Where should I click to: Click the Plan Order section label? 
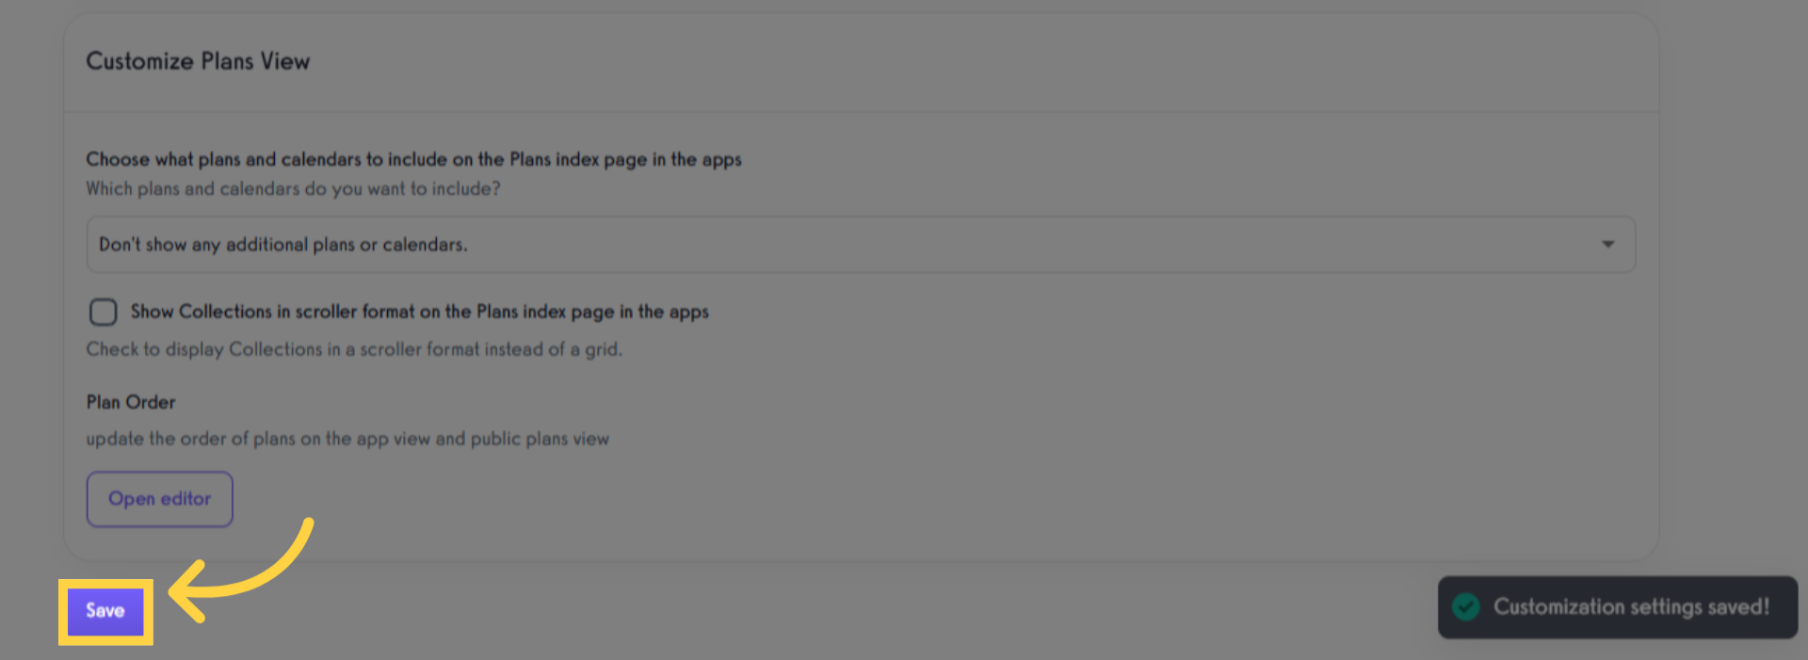131,402
